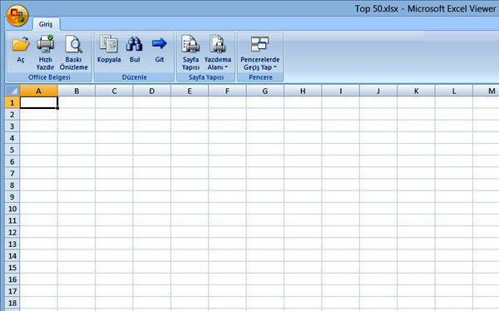Select row 4 header
Image resolution: width=499 pixels, height=311 pixels.
click(x=12, y=138)
